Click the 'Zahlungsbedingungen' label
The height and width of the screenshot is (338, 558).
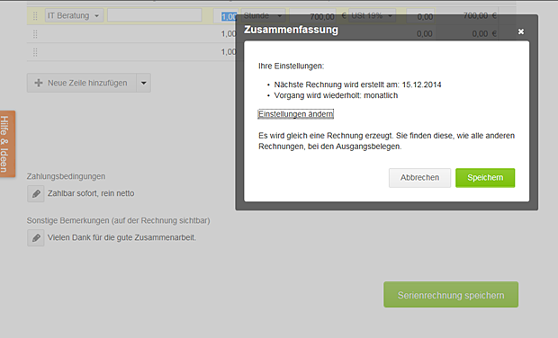(x=66, y=176)
